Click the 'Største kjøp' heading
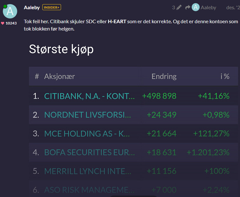 [x=61, y=49]
